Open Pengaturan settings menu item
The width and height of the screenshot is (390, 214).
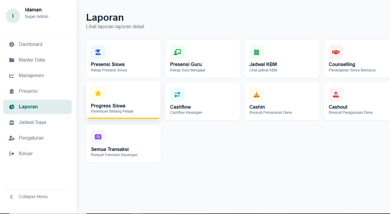click(37, 138)
